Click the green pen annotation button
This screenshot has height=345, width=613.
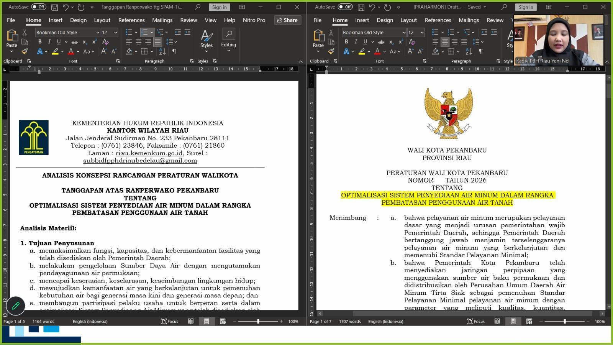16,306
